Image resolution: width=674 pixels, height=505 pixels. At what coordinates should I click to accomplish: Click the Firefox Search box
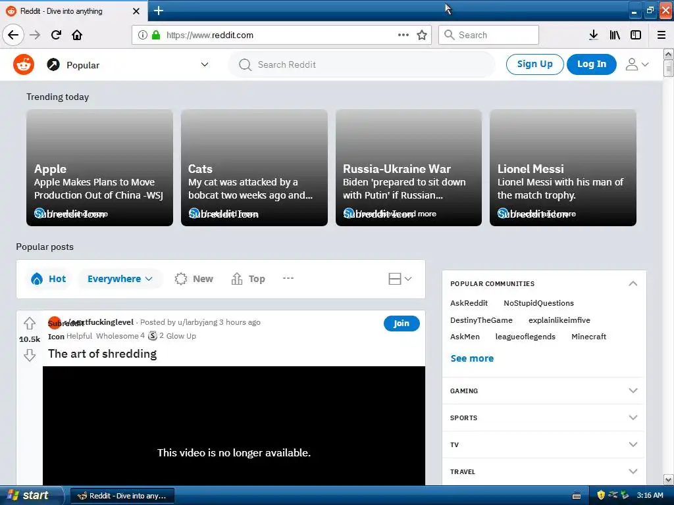[x=488, y=35]
